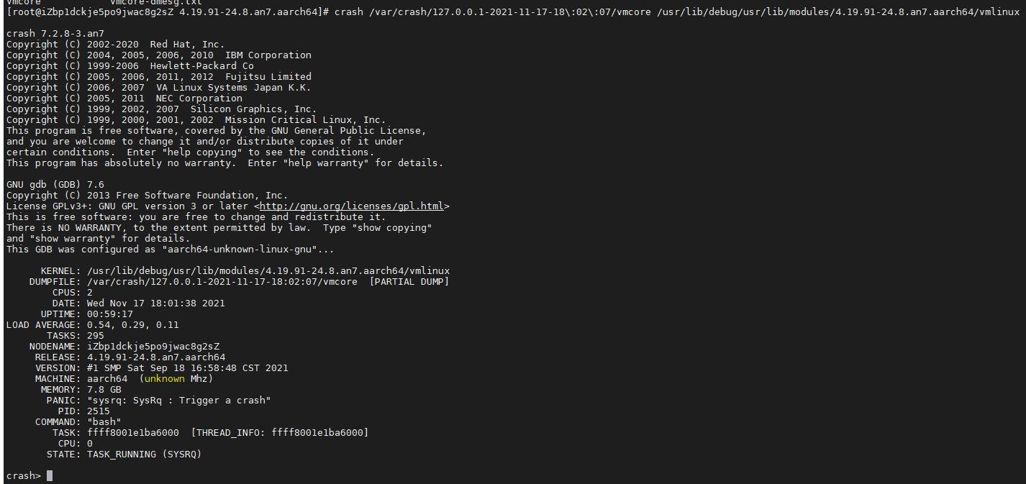Image resolution: width=1026 pixels, height=484 pixels.
Task: Click the PID value 2515
Action: tap(98, 411)
